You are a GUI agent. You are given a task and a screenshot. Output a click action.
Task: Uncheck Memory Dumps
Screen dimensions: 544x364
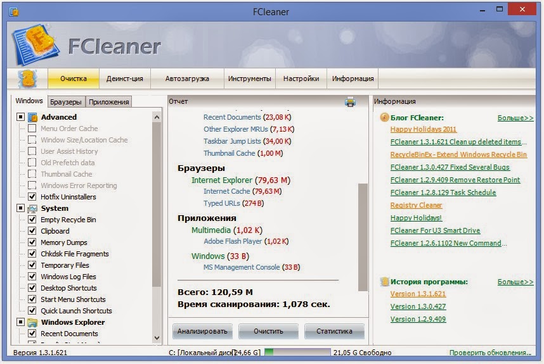pyautogui.click(x=32, y=242)
